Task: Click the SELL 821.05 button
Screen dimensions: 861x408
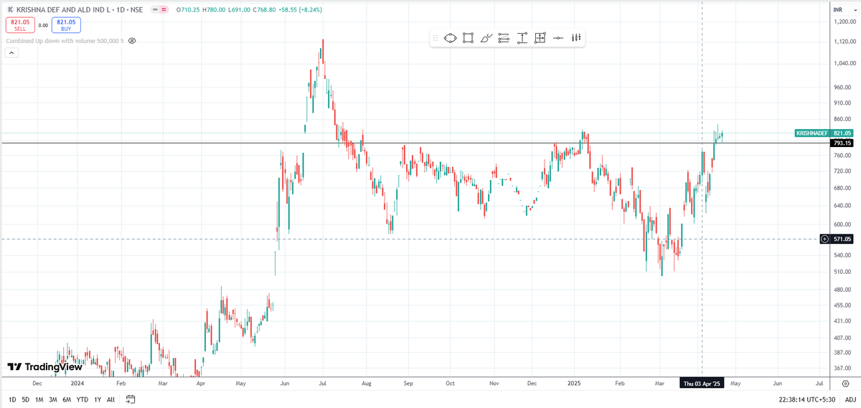Action: [x=19, y=25]
